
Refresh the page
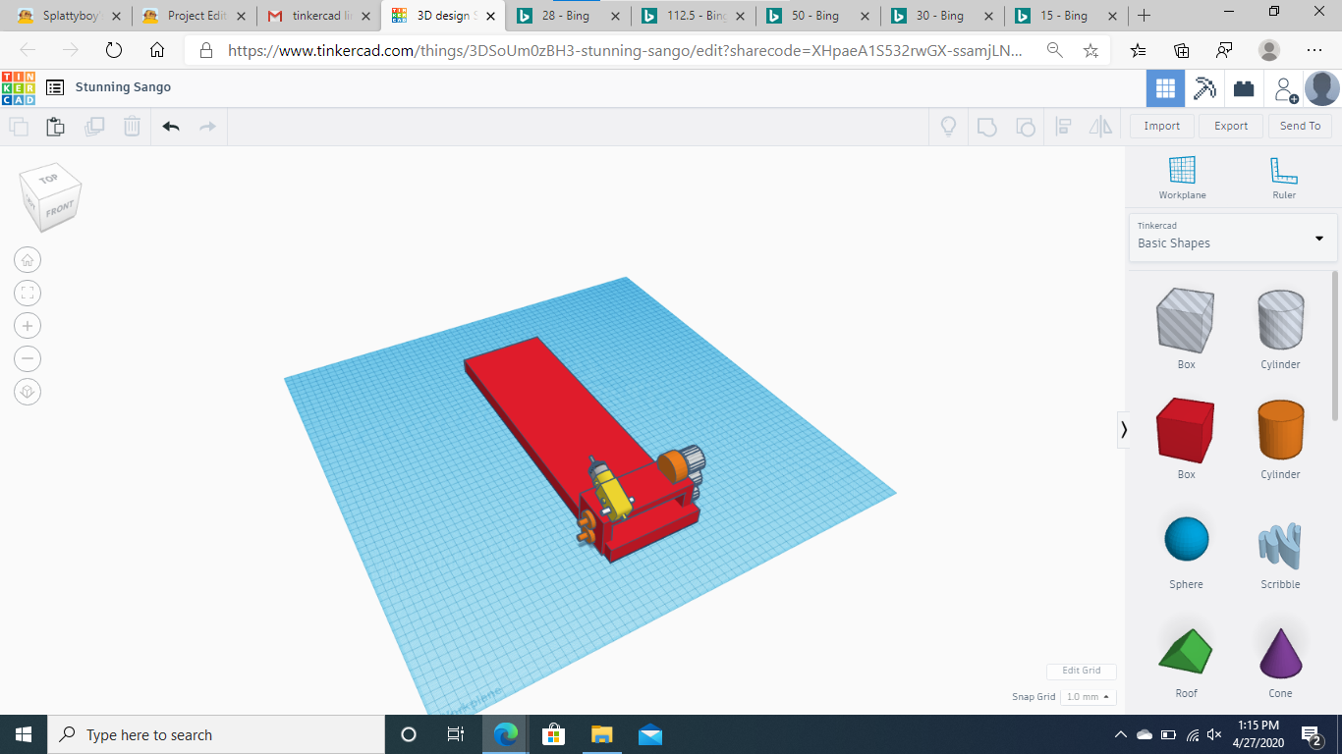pyautogui.click(x=114, y=50)
